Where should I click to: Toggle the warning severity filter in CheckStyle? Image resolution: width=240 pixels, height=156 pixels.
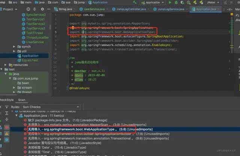[x=7, y=134]
